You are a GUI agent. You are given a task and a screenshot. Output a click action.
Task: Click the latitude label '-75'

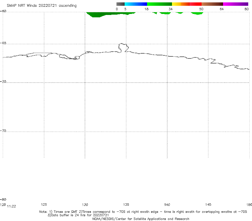pyautogui.click(x=3, y=131)
